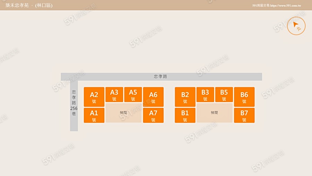
Task: Choose the A3 unit tile
Action: click(x=114, y=95)
